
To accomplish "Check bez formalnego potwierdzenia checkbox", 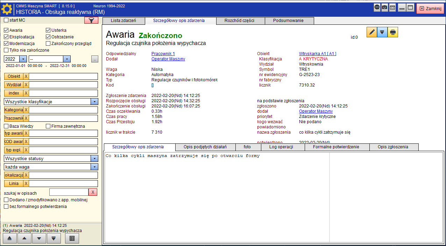I will (6, 207).
